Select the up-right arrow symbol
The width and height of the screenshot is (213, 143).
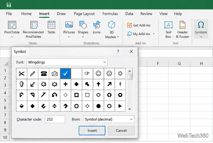[x=109, y=84]
